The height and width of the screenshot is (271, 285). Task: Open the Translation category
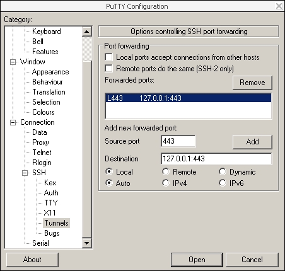pos(49,92)
